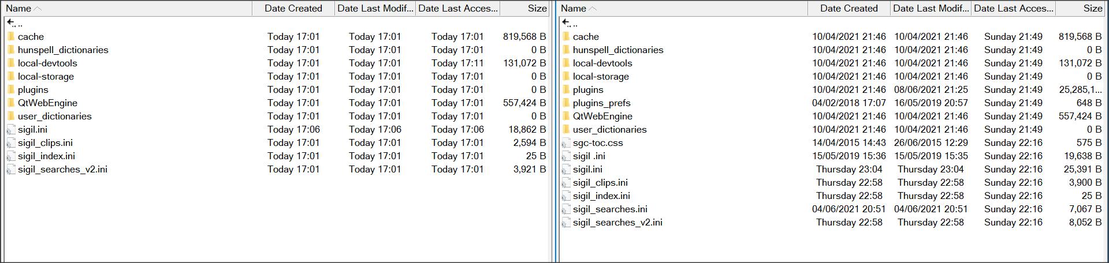1109x263 pixels.
Task: Click local-devtools folder icon in right pane
Action: pyautogui.click(x=566, y=63)
